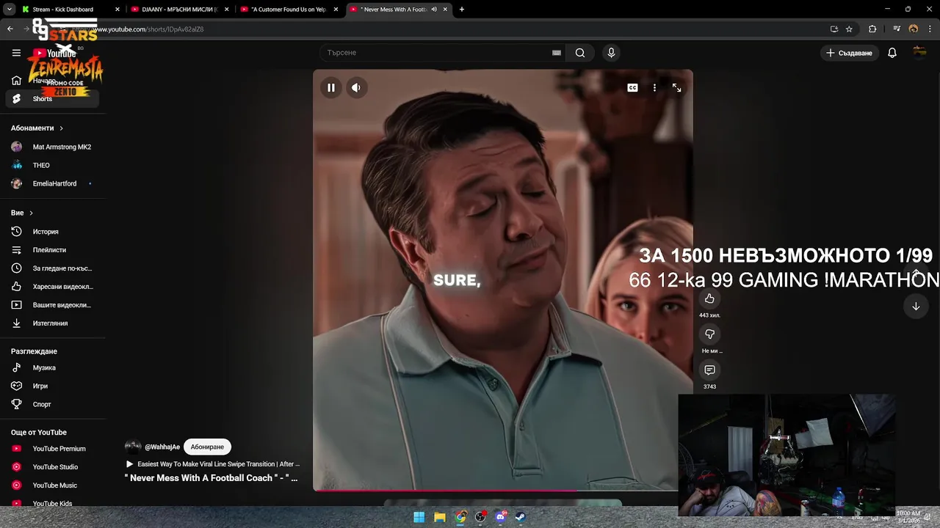Open Mat Armstrong MK2 channel

(53, 147)
